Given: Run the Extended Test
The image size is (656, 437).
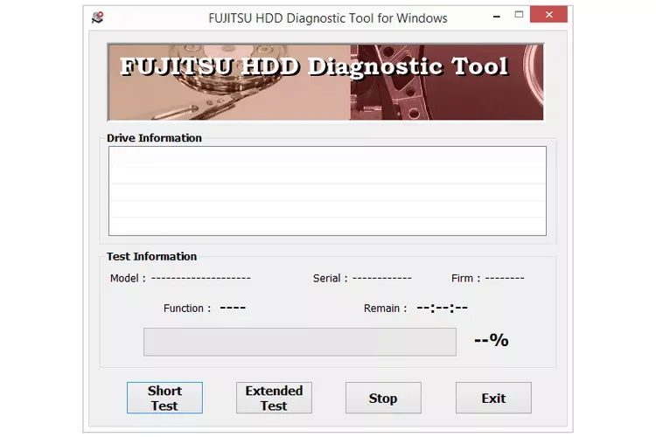Looking at the screenshot, I should point(274,398).
